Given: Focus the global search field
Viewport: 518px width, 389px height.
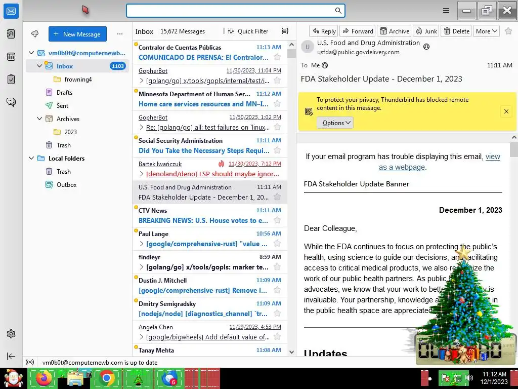Looking at the screenshot, I should tap(231, 11).
